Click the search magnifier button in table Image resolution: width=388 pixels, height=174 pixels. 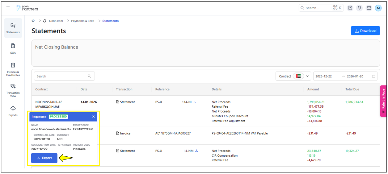click(x=89, y=76)
